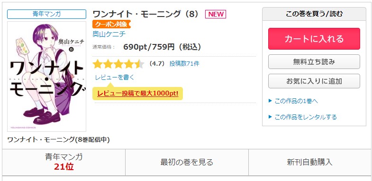Click the NEW badge next to title
This screenshot has width=372, height=181.
216,14
